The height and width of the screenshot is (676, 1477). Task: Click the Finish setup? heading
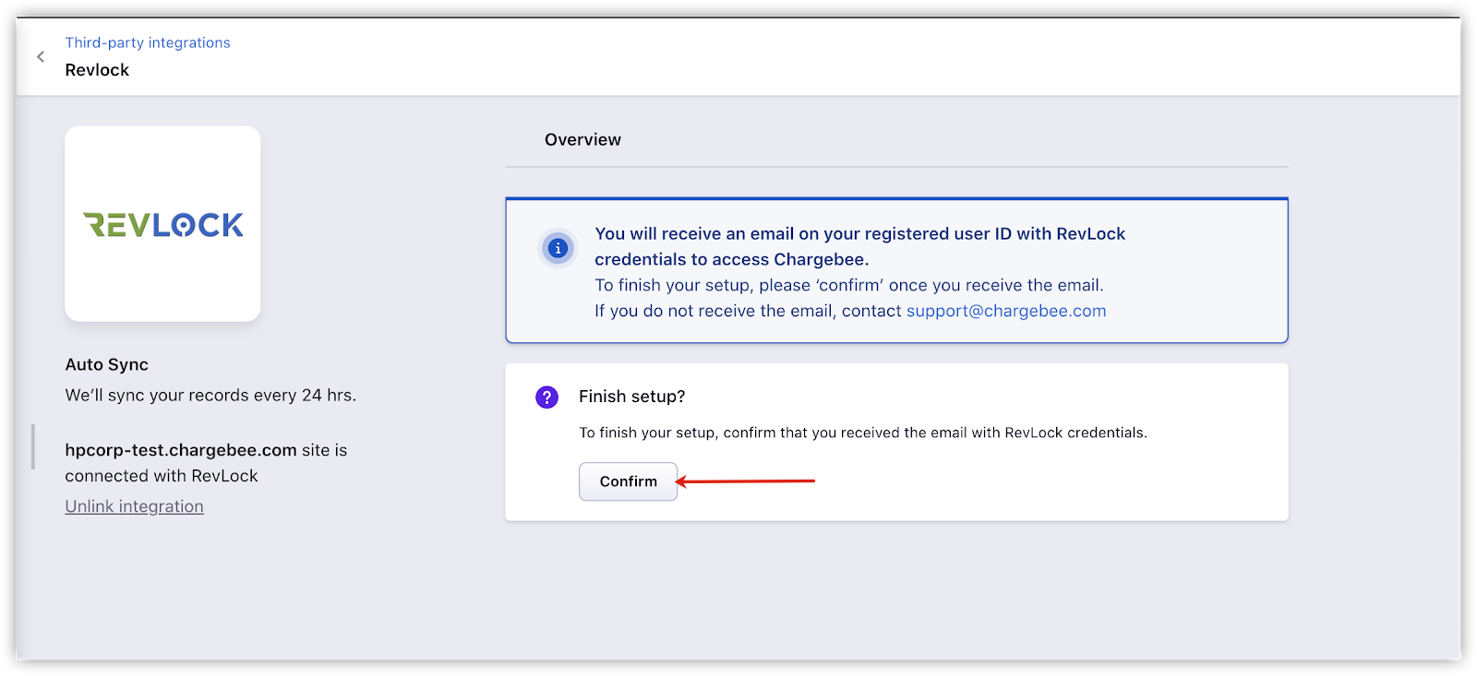(631, 397)
